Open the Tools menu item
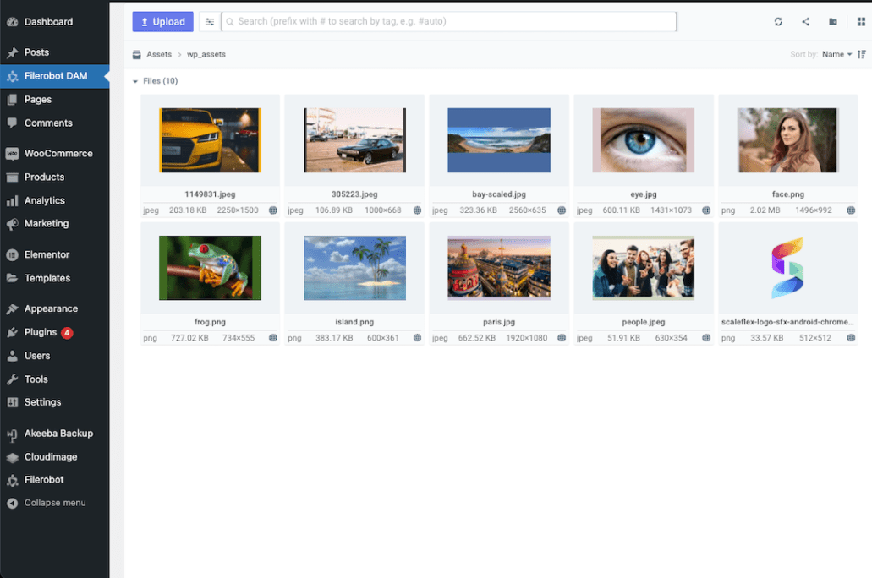This screenshot has width=872, height=578. coord(54,379)
